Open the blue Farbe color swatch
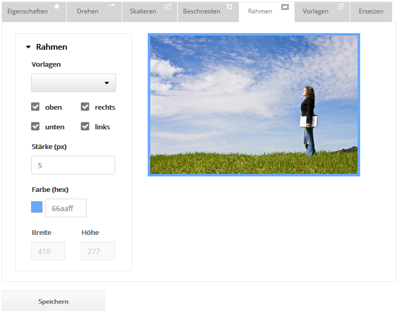Viewport: 398px width, 313px height. [37, 207]
